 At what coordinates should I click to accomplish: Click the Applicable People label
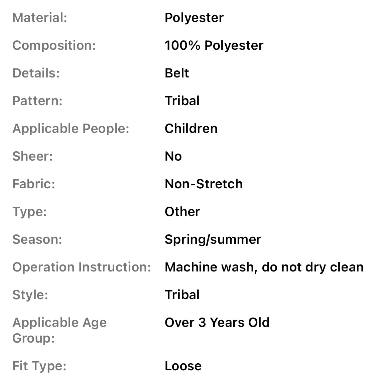71,129
